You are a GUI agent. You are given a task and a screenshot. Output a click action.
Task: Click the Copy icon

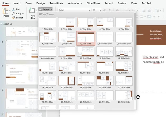tap(13, 13)
